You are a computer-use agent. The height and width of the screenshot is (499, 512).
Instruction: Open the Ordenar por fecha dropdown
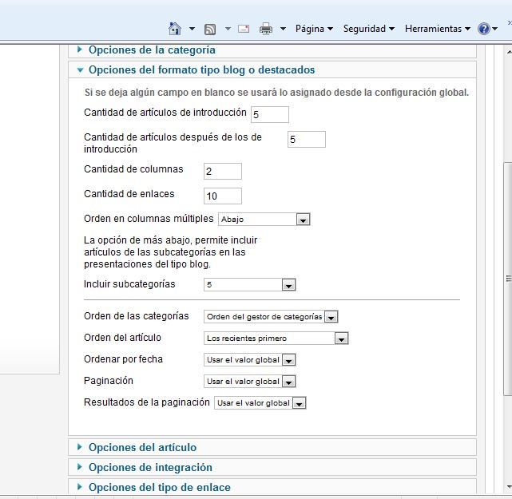coord(250,359)
